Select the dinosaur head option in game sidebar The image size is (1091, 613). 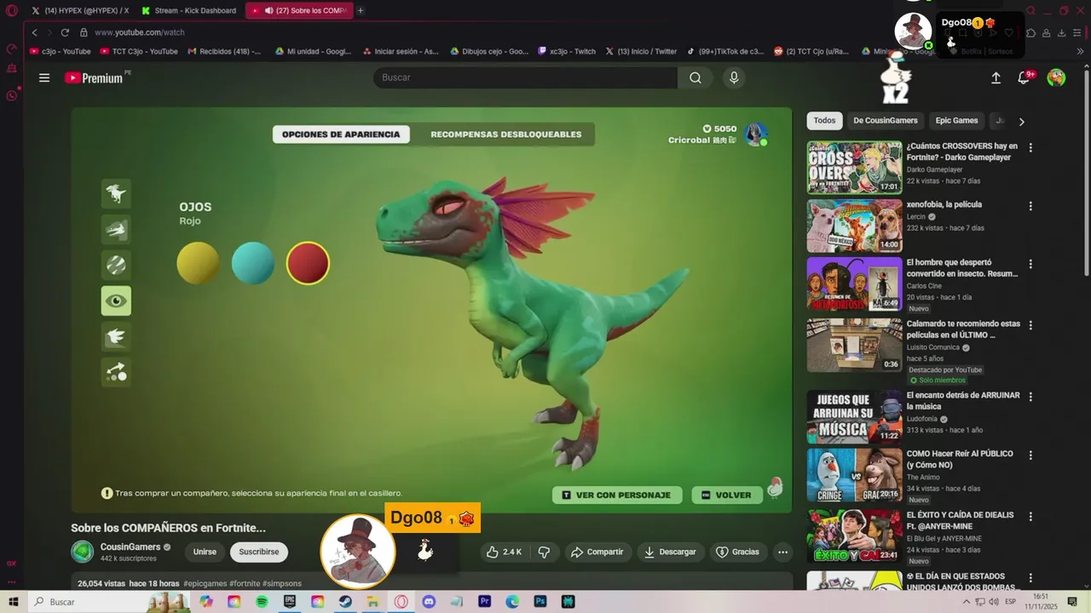(116, 229)
